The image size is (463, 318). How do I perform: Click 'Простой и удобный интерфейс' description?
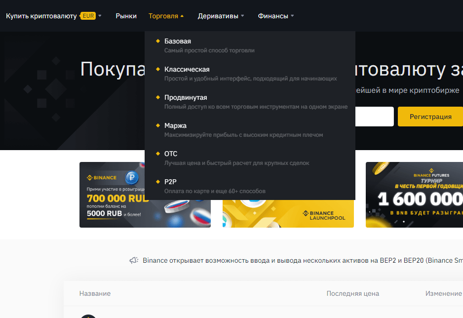tap(250, 79)
